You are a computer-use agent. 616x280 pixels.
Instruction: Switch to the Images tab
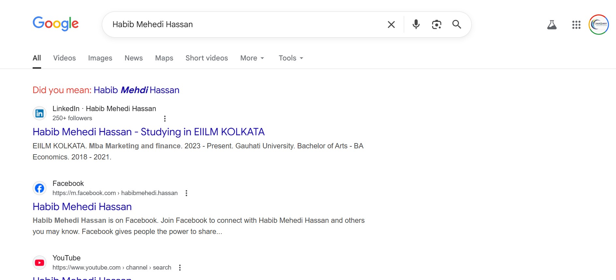coord(100,58)
